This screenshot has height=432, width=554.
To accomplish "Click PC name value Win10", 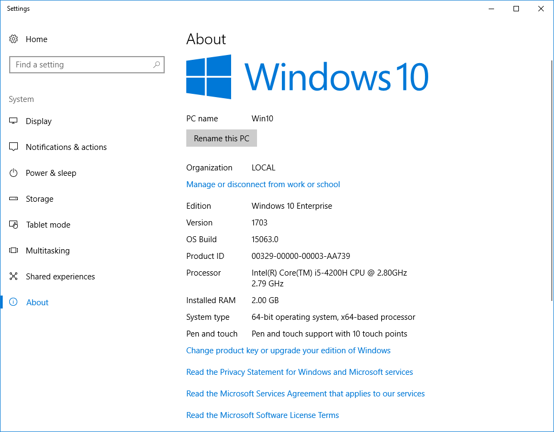I will 262,119.
